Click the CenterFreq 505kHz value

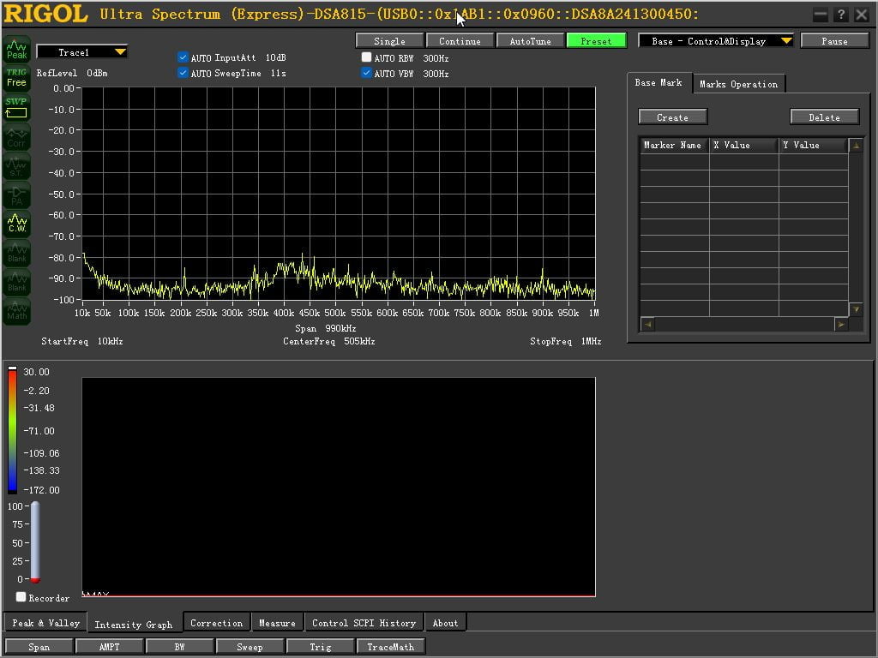pyautogui.click(x=359, y=341)
